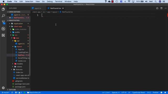Image resolution: width=168 pixels, height=94 pixels.
Task: Expand the Application folder
Action: pyautogui.click(x=18, y=23)
